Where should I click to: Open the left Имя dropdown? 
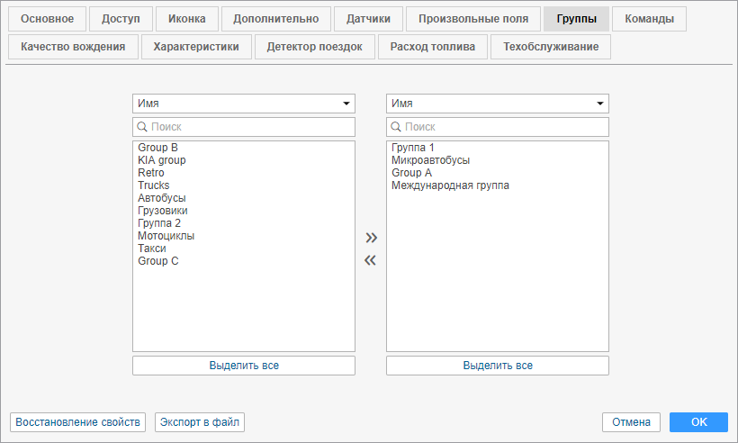pos(244,104)
